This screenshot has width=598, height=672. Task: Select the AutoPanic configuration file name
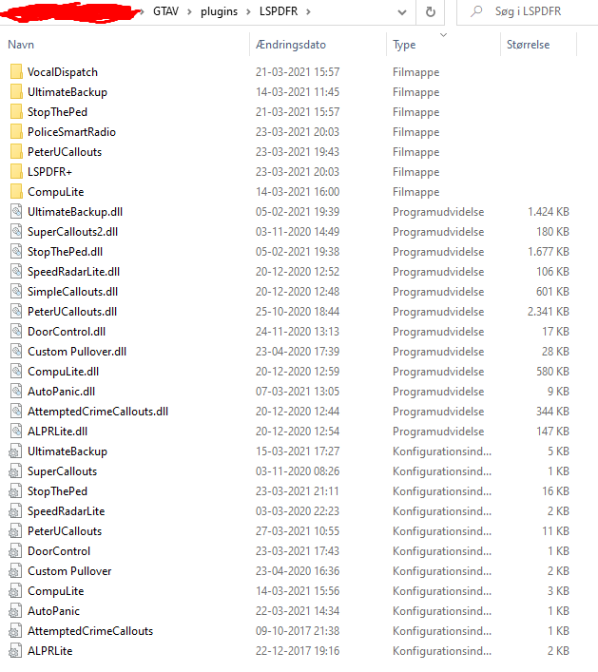53,611
